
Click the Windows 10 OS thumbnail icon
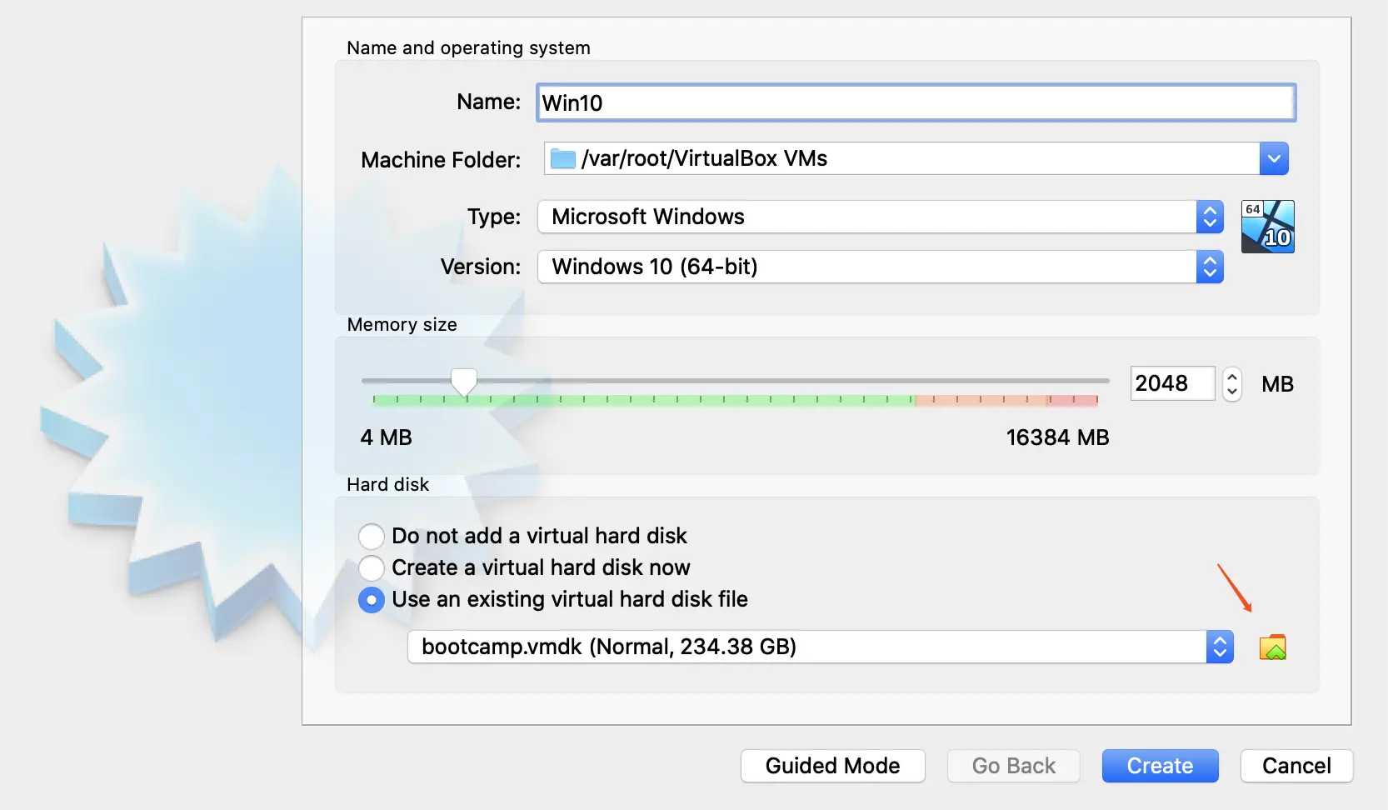(x=1266, y=226)
